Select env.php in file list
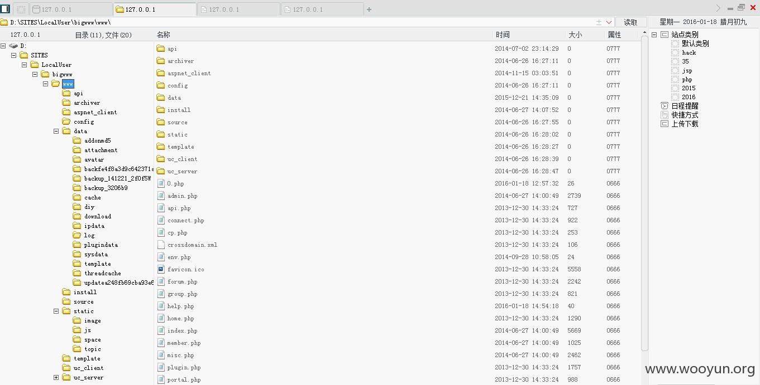This screenshot has width=760, height=385. point(179,257)
